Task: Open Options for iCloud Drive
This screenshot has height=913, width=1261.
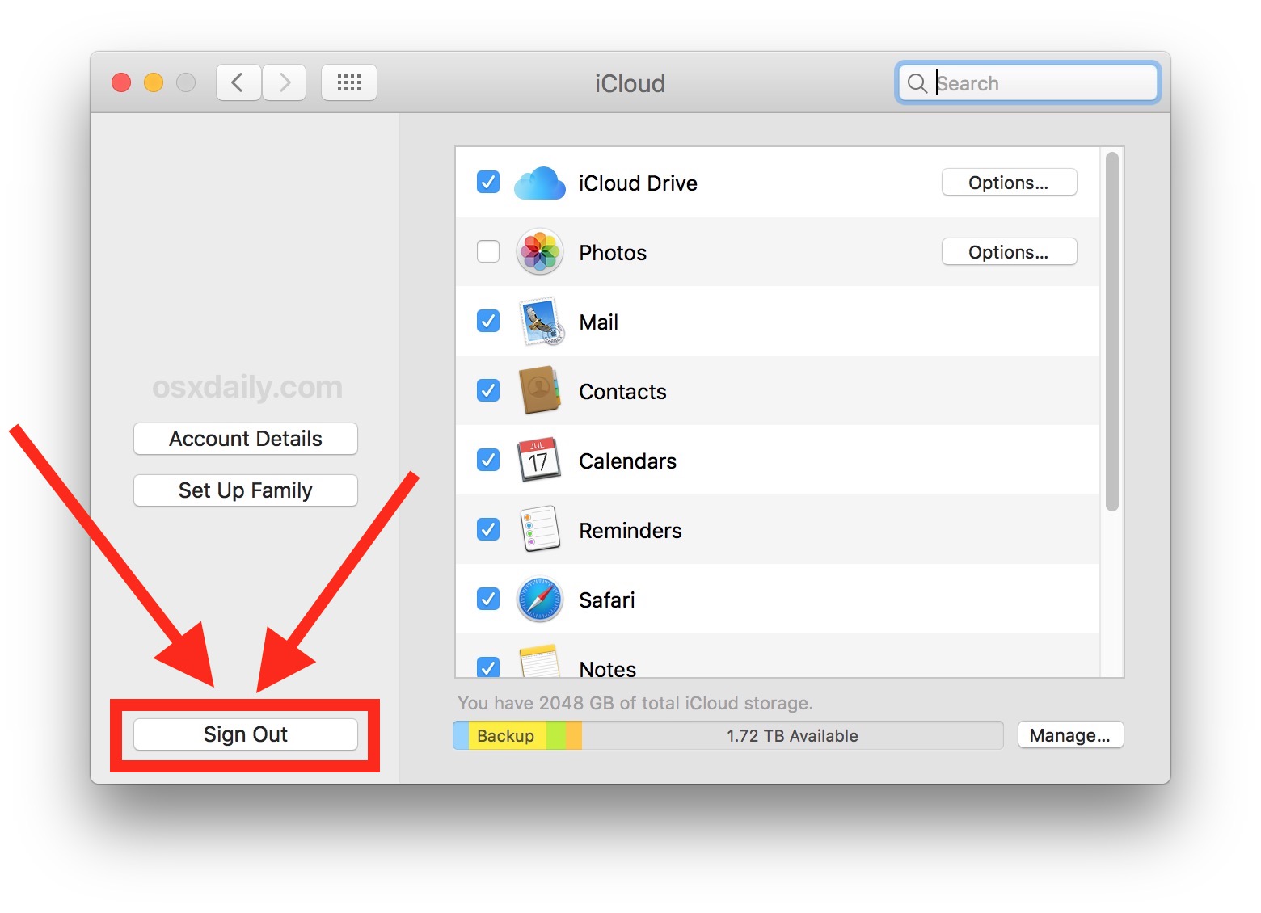Action: 1008,183
